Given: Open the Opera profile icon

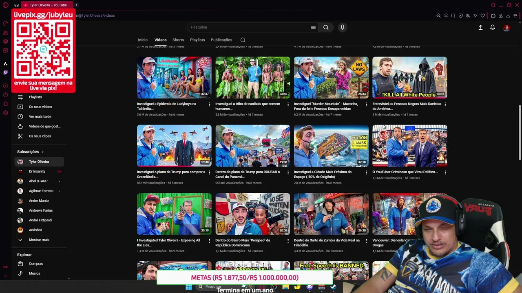Looking at the screenshot, I should point(500,15).
